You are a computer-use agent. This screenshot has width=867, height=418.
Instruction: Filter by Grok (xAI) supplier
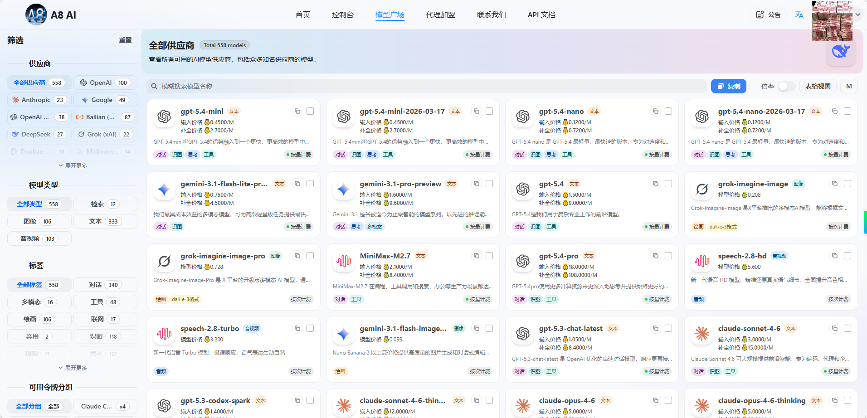coord(105,134)
